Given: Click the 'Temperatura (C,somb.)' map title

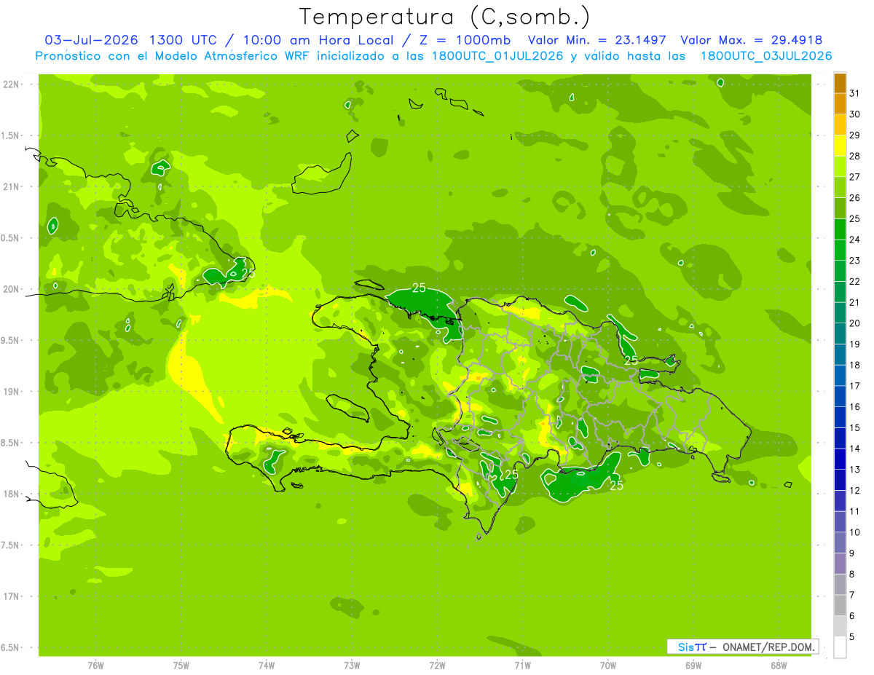Looking at the screenshot, I should (x=444, y=17).
